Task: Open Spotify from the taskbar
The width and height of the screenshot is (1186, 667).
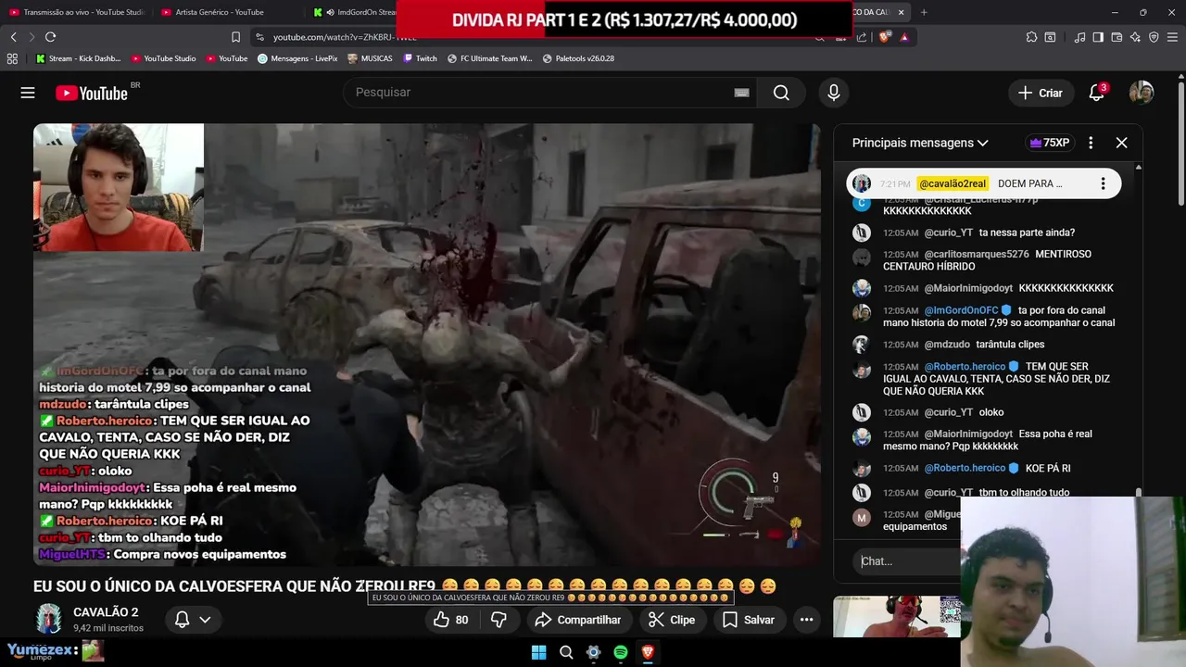Action: (x=621, y=652)
